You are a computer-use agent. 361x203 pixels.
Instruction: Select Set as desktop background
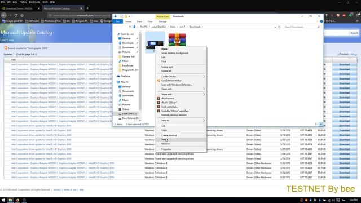(x=175, y=53)
